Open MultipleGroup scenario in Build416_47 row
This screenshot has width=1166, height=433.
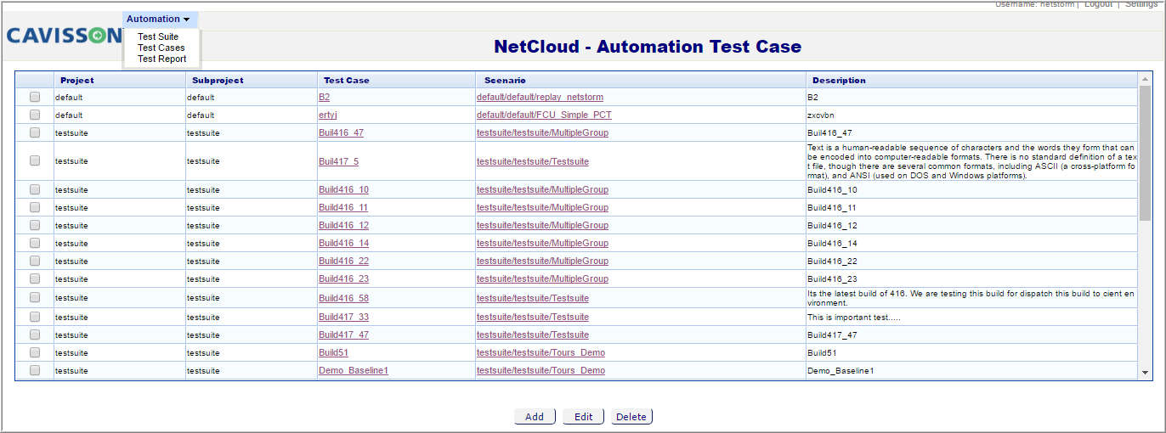coord(542,133)
